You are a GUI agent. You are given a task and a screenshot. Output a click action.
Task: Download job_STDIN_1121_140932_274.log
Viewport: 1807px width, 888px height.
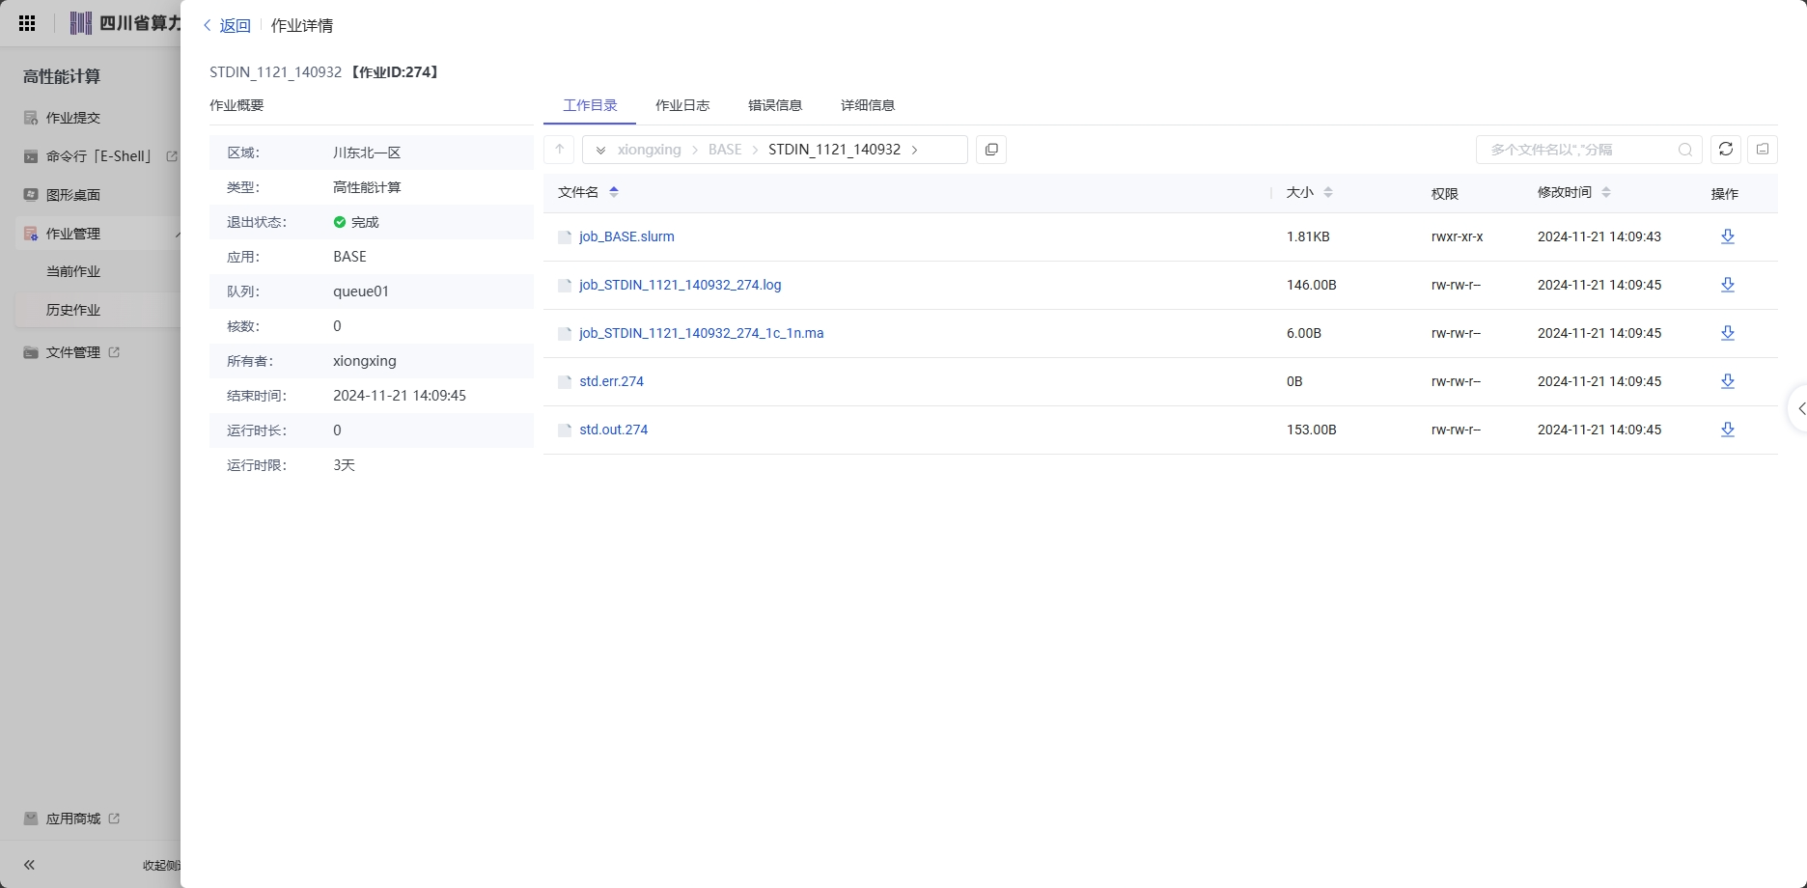coord(1728,285)
